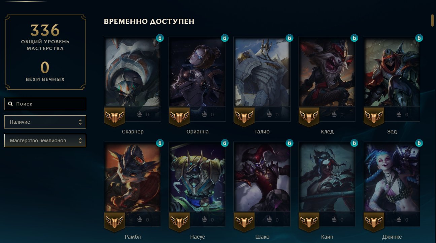Click the teal level 6 badge on Джинкс
The height and width of the screenshot is (243, 436).
[419, 143]
